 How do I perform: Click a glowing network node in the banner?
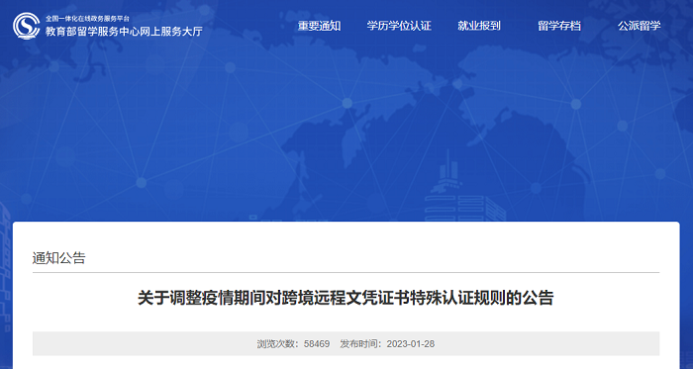pyautogui.click(x=347, y=103)
